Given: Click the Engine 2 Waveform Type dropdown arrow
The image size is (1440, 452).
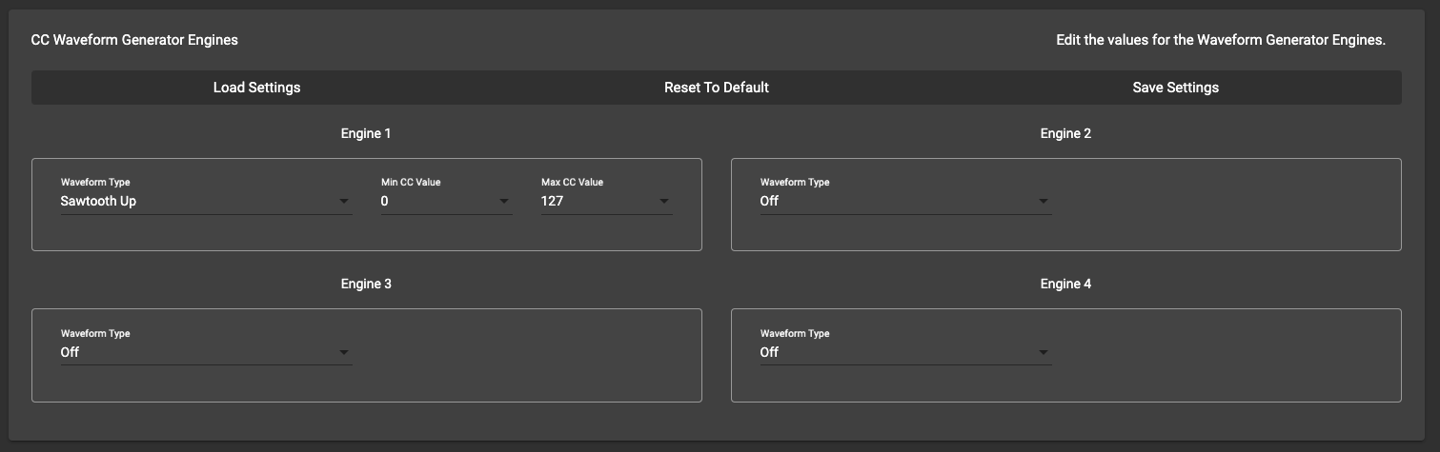Looking at the screenshot, I should (x=1043, y=202).
